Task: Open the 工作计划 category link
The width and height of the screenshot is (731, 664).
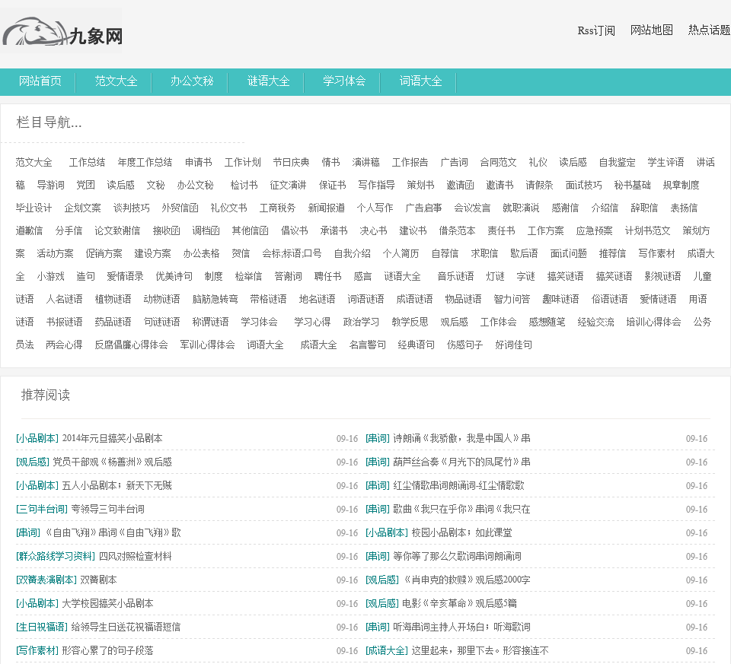Action: [x=242, y=162]
